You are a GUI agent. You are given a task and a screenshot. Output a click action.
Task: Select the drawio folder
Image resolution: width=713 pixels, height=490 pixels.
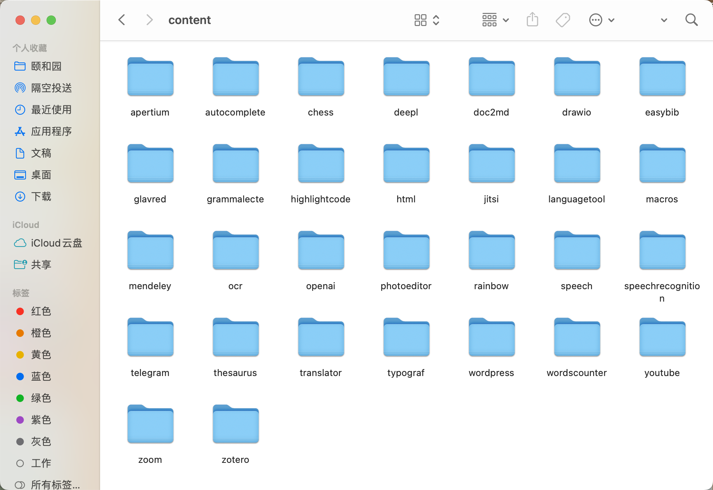coord(577,77)
